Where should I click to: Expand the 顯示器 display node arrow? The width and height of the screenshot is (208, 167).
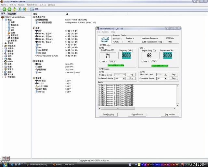(3, 51)
